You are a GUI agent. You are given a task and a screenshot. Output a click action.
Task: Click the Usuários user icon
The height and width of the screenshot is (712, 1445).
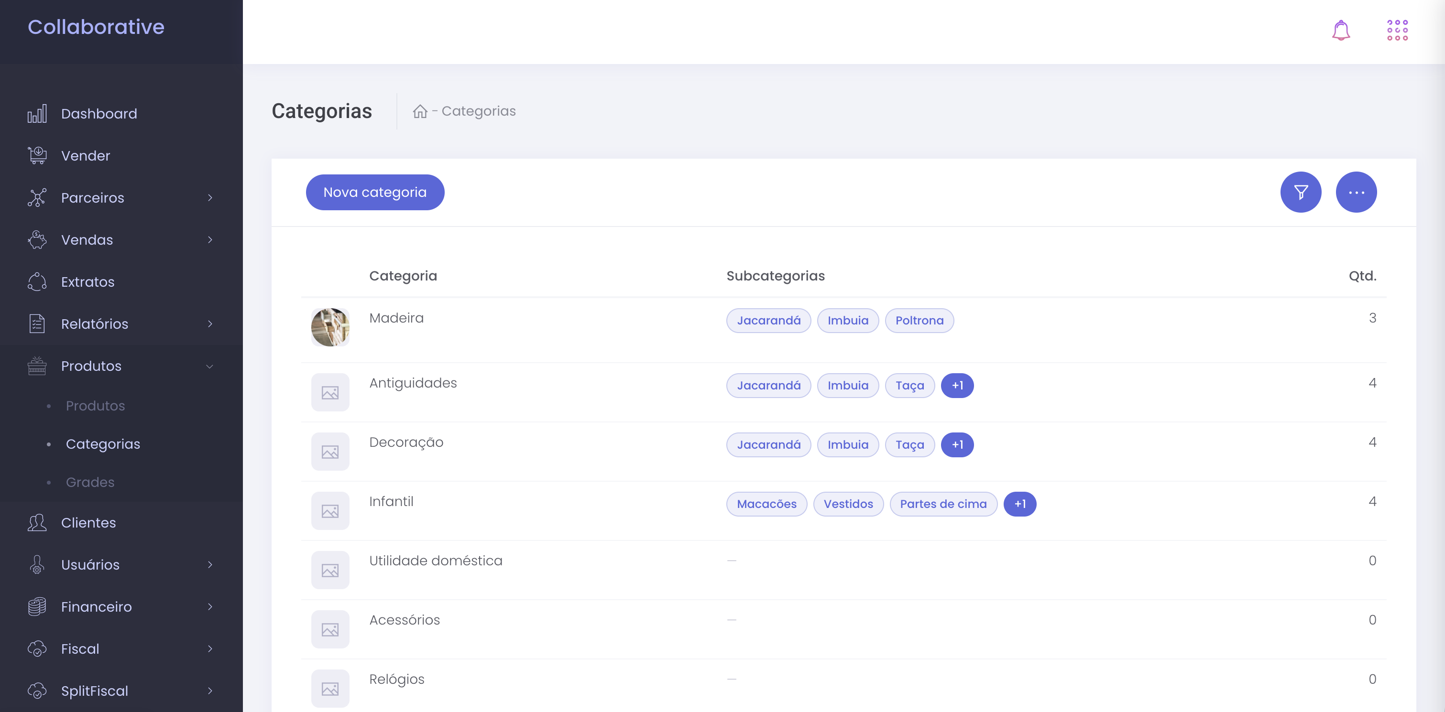pyautogui.click(x=37, y=564)
